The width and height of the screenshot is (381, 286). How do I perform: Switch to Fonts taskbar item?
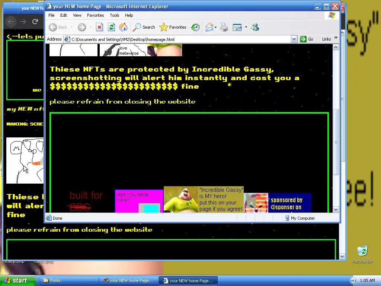[x=69, y=280]
